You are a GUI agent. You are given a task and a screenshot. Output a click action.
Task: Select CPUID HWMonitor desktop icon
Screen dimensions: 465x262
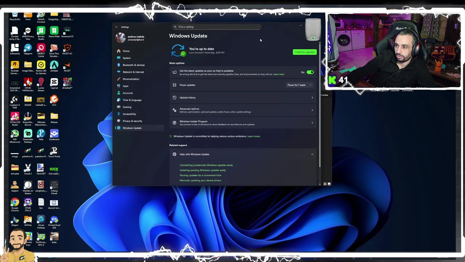28,84
